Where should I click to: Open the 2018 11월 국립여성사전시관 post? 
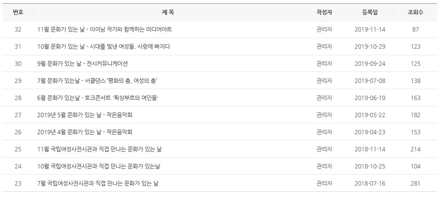point(100,149)
